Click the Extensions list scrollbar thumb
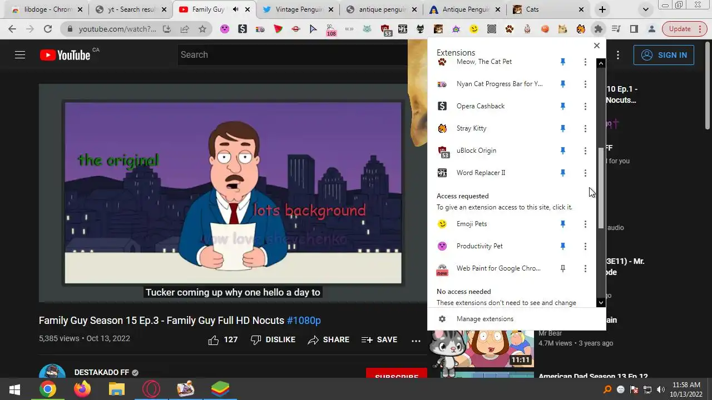The width and height of the screenshot is (712, 400). (601, 188)
